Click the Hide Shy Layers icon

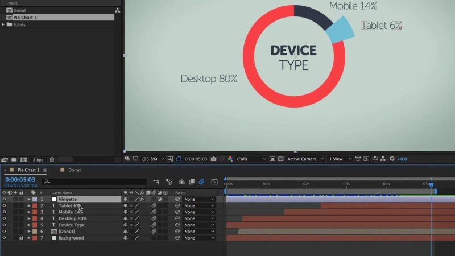point(181,181)
